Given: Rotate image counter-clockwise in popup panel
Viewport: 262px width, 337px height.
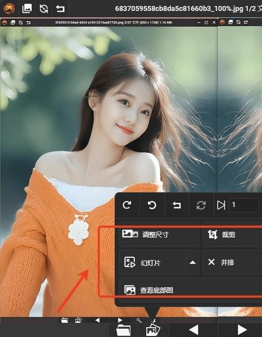Looking at the screenshot, I should click(152, 205).
